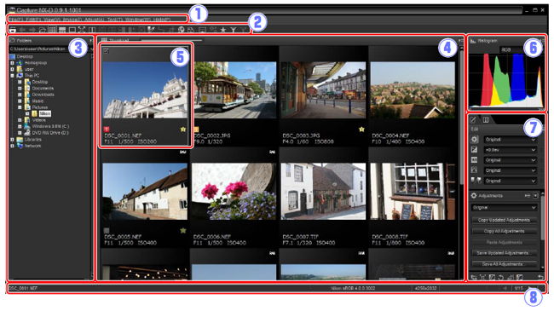The width and height of the screenshot is (554, 311).
Task: Open the View menu
Action: point(52,19)
